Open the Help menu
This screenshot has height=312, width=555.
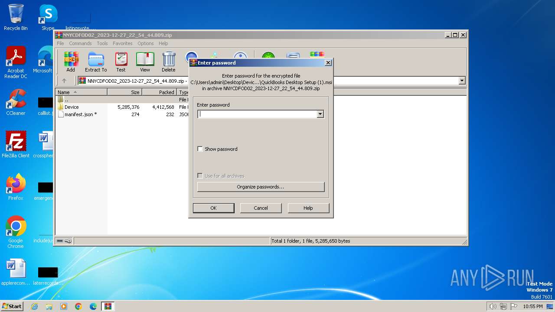[163, 43]
